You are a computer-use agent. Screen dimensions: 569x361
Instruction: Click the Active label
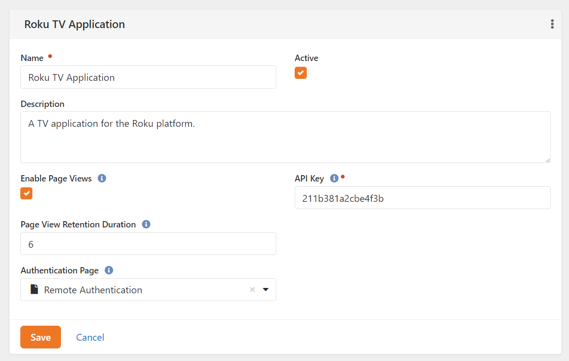coord(306,58)
